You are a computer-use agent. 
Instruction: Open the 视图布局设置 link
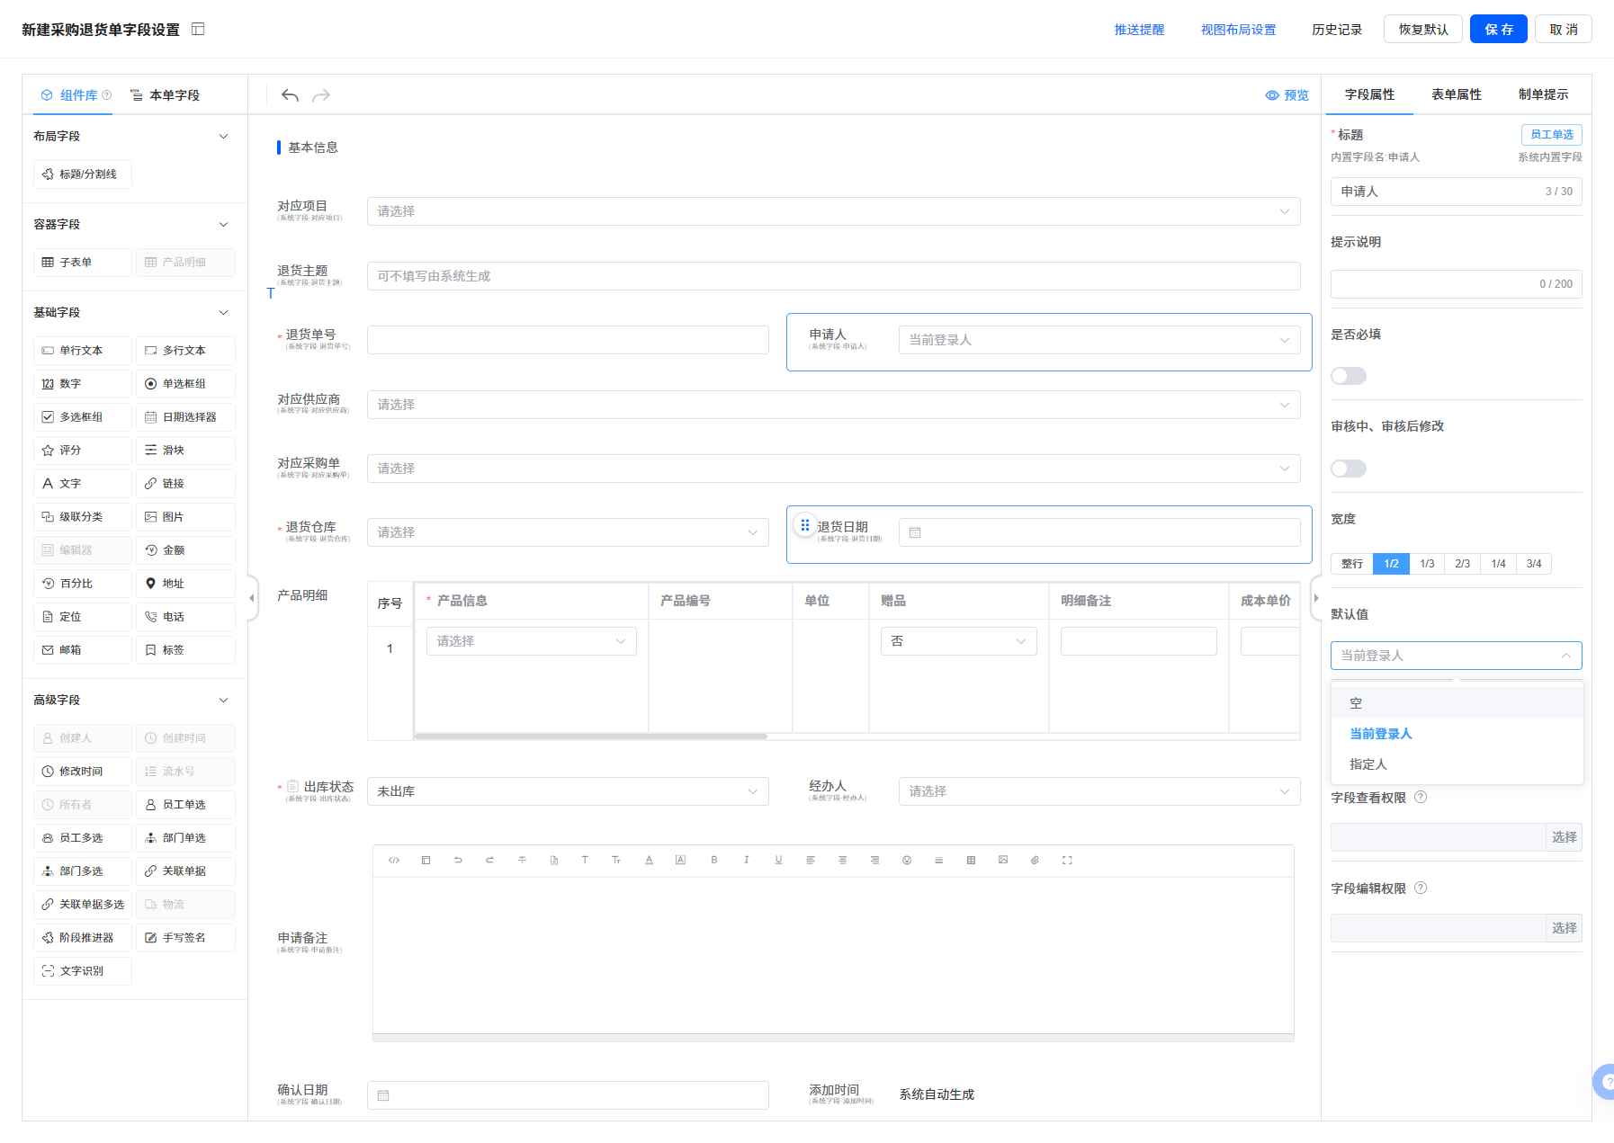coord(1238,30)
